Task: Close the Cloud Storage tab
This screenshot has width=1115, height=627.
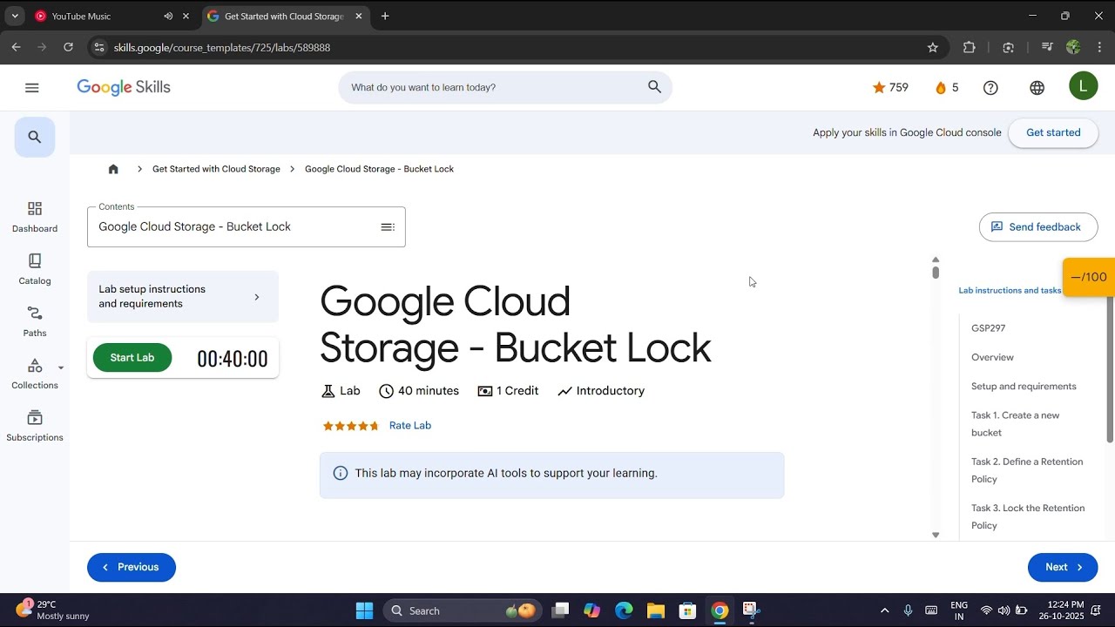Action: tap(358, 16)
